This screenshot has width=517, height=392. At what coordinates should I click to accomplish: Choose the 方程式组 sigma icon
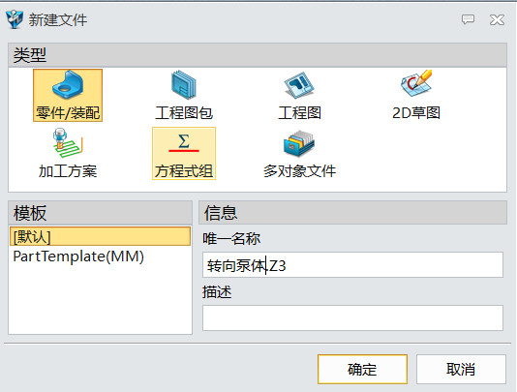pyautogui.click(x=184, y=143)
